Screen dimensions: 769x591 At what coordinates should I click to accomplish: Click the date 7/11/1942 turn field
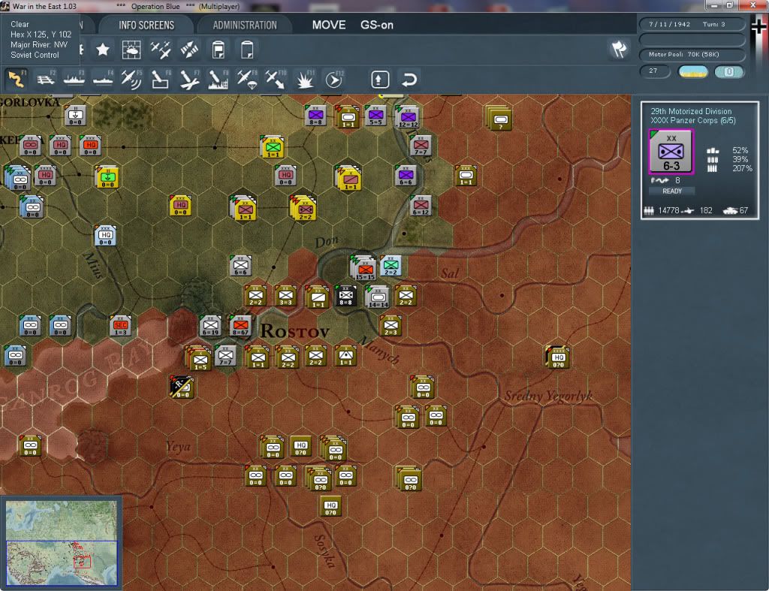click(x=691, y=24)
